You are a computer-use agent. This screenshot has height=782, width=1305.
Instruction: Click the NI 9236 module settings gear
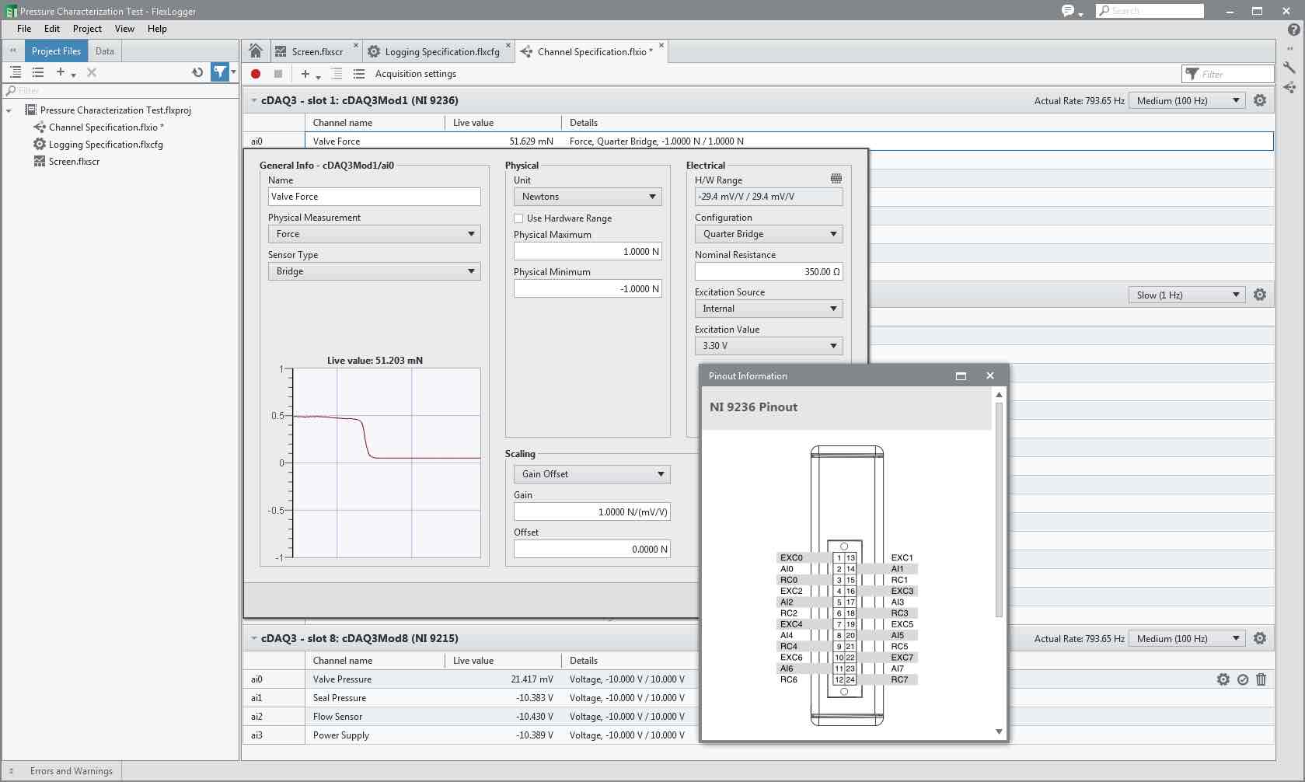click(1260, 100)
